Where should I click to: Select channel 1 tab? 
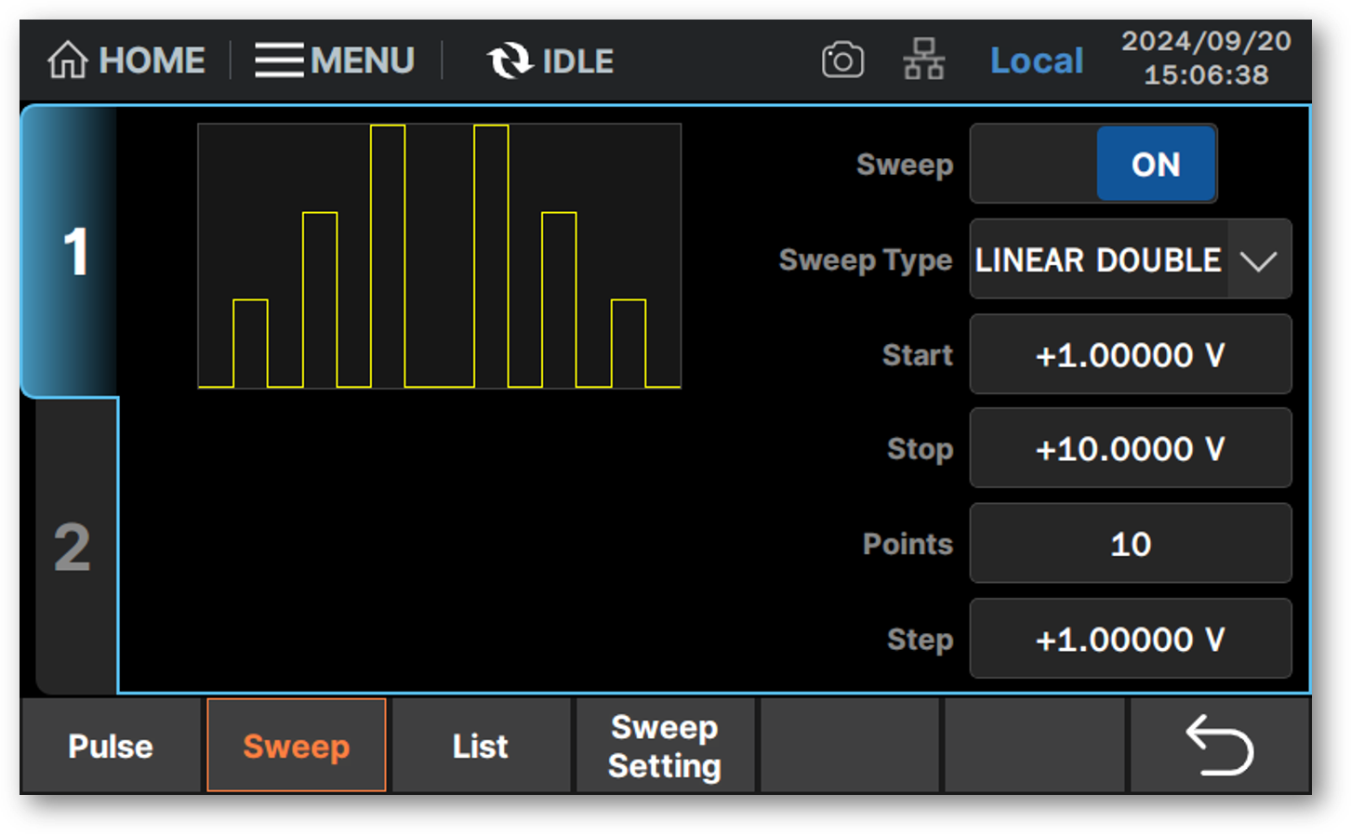pyautogui.click(x=71, y=252)
